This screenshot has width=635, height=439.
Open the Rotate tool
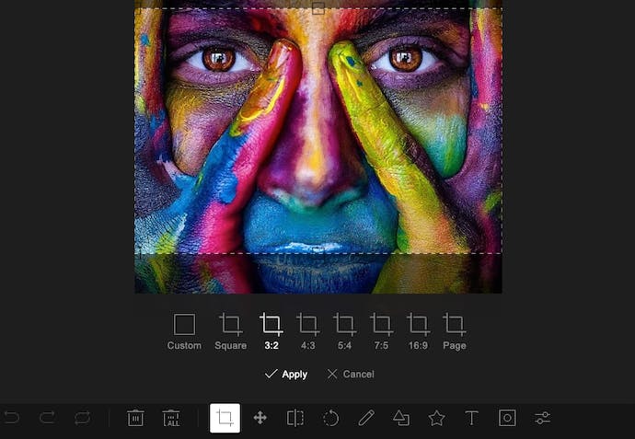330,418
